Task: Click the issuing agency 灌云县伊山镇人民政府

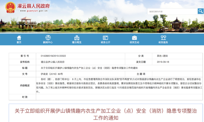Action: click(53, 62)
